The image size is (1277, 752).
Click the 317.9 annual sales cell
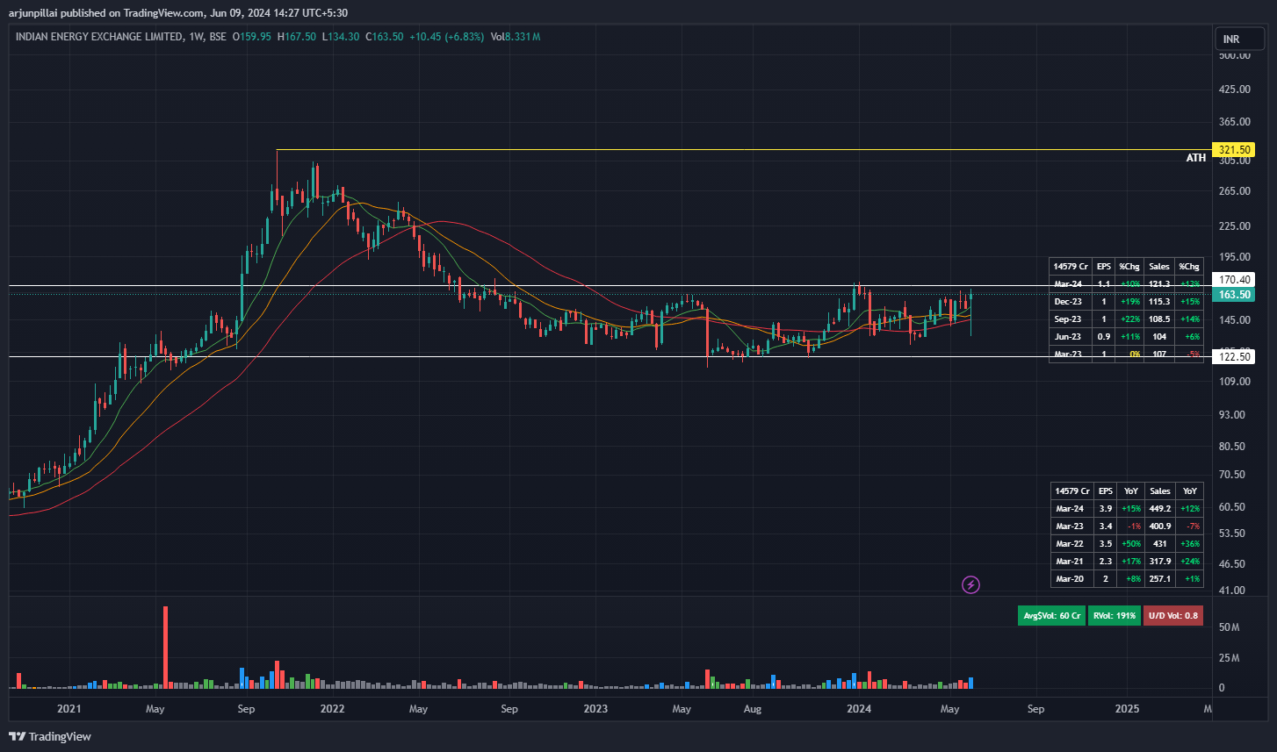(1160, 562)
